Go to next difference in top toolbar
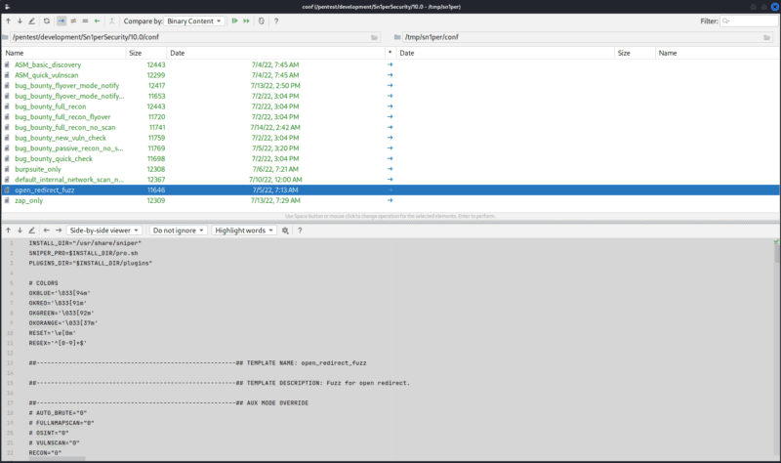This screenshot has width=781, height=463. click(20, 21)
